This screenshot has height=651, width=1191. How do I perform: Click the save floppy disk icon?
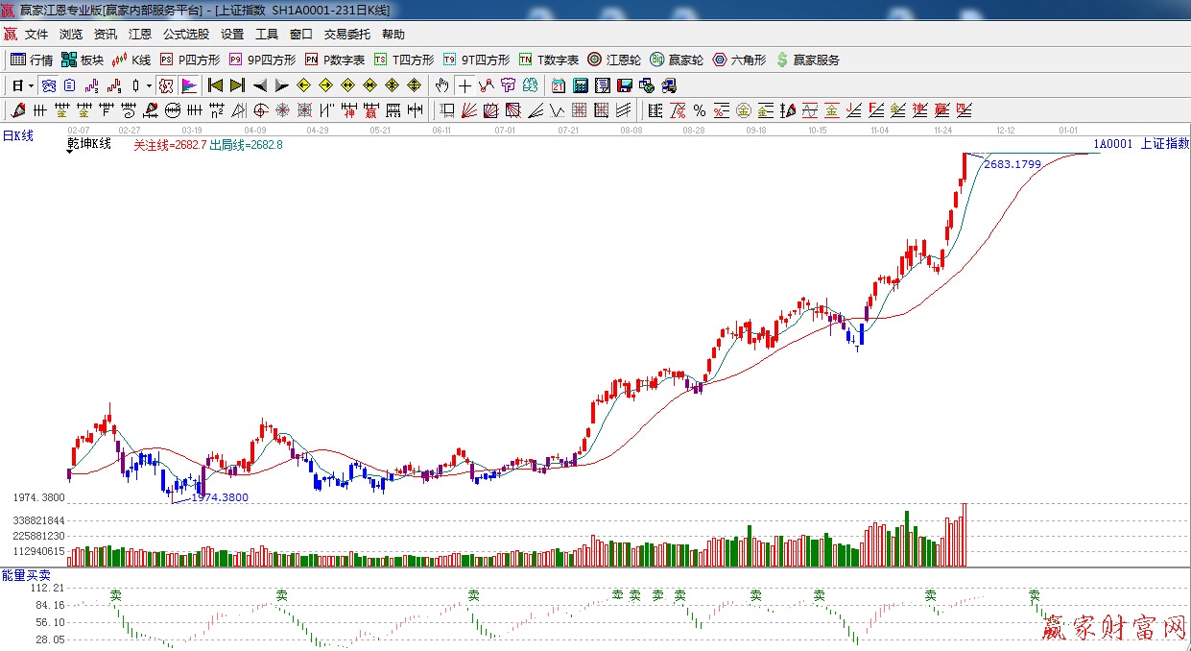click(x=625, y=85)
